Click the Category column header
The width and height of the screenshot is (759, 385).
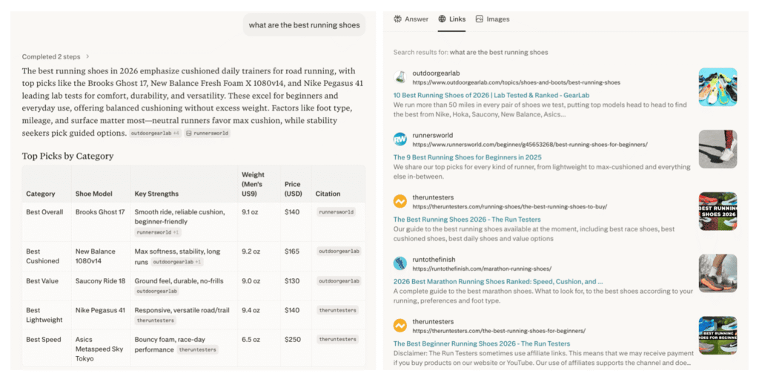pos(40,194)
